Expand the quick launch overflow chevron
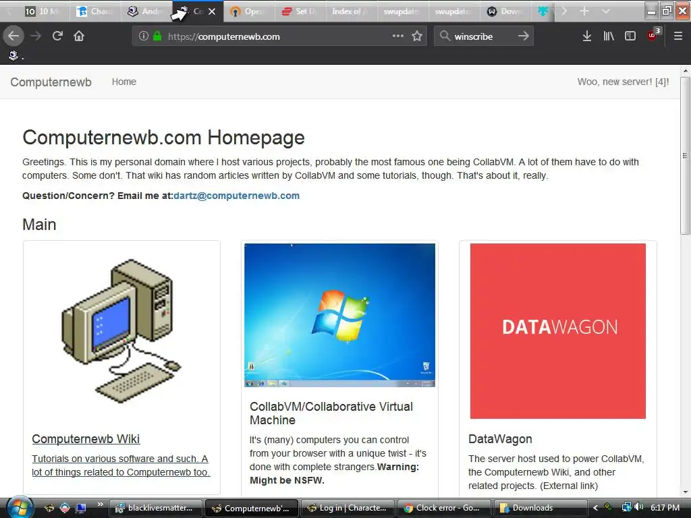The image size is (691, 518). pyautogui.click(x=100, y=504)
